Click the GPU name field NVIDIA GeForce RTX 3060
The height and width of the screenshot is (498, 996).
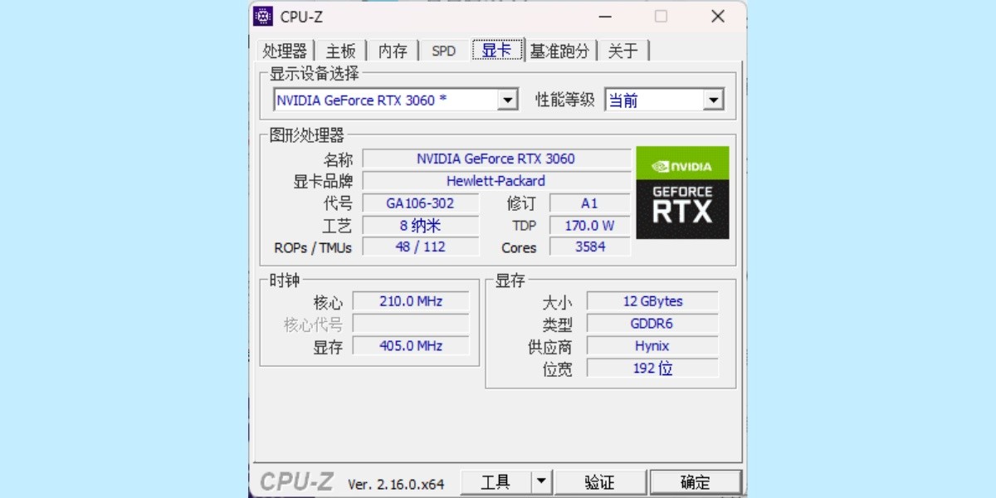click(496, 159)
